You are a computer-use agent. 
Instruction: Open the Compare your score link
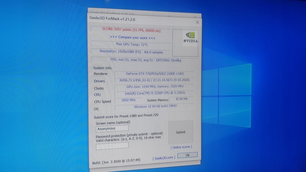(132, 37)
